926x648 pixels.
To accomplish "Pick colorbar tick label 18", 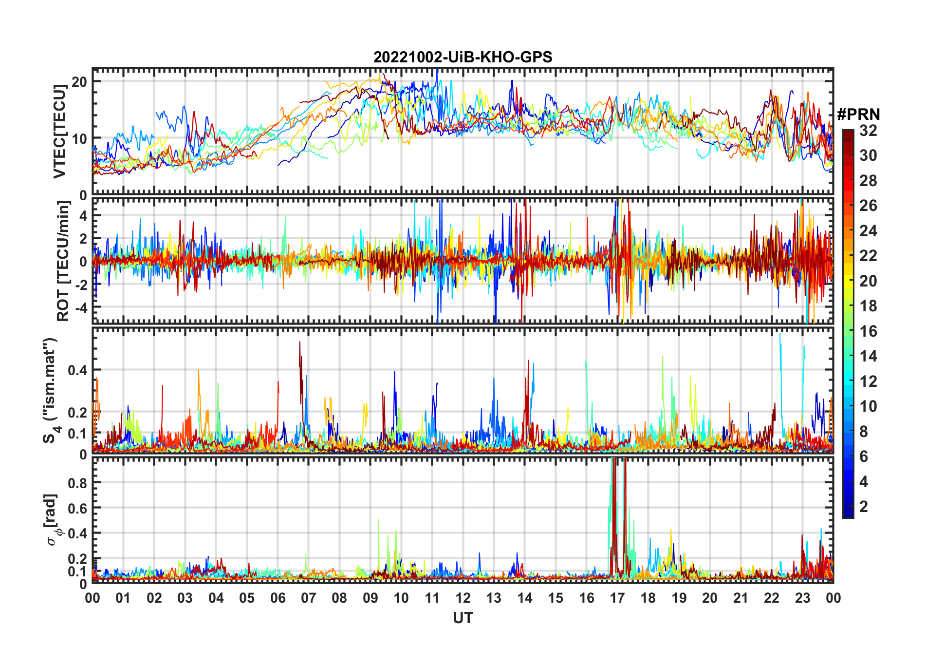I will tap(868, 306).
